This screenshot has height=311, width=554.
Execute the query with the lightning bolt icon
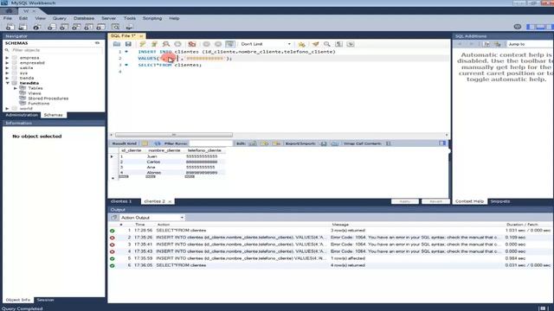coord(142,44)
